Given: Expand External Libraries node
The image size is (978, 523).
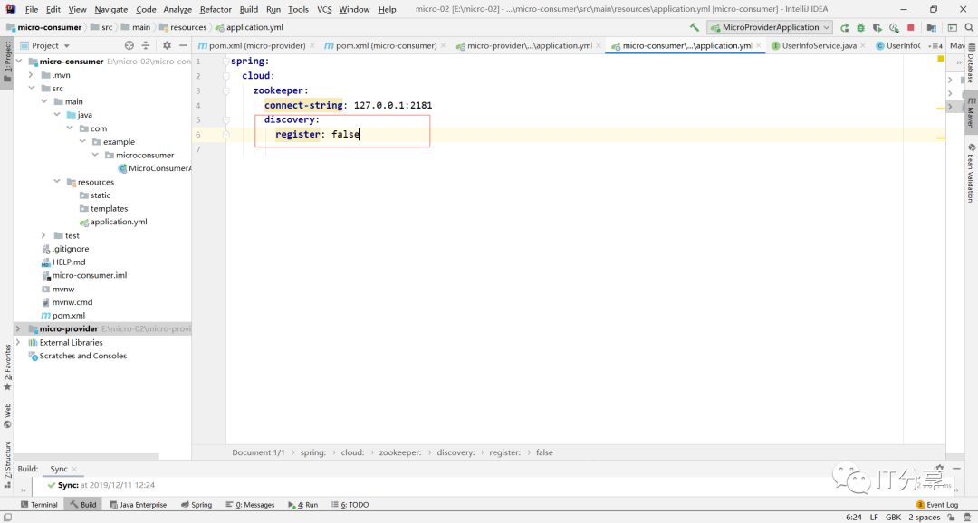Looking at the screenshot, I should click(x=18, y=342).
